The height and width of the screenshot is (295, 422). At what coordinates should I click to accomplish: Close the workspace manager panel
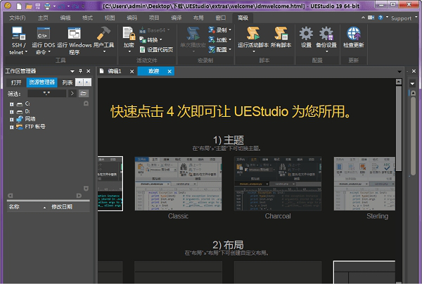[x=89, y=71]
